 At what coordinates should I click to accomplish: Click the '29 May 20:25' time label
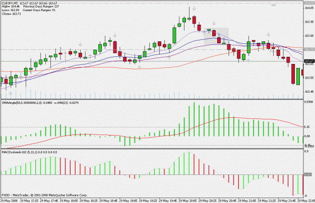point(208,201)
